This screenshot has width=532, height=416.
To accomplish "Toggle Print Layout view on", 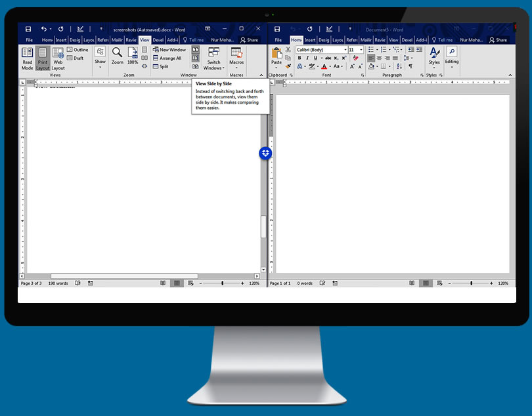I will (42, 58).
